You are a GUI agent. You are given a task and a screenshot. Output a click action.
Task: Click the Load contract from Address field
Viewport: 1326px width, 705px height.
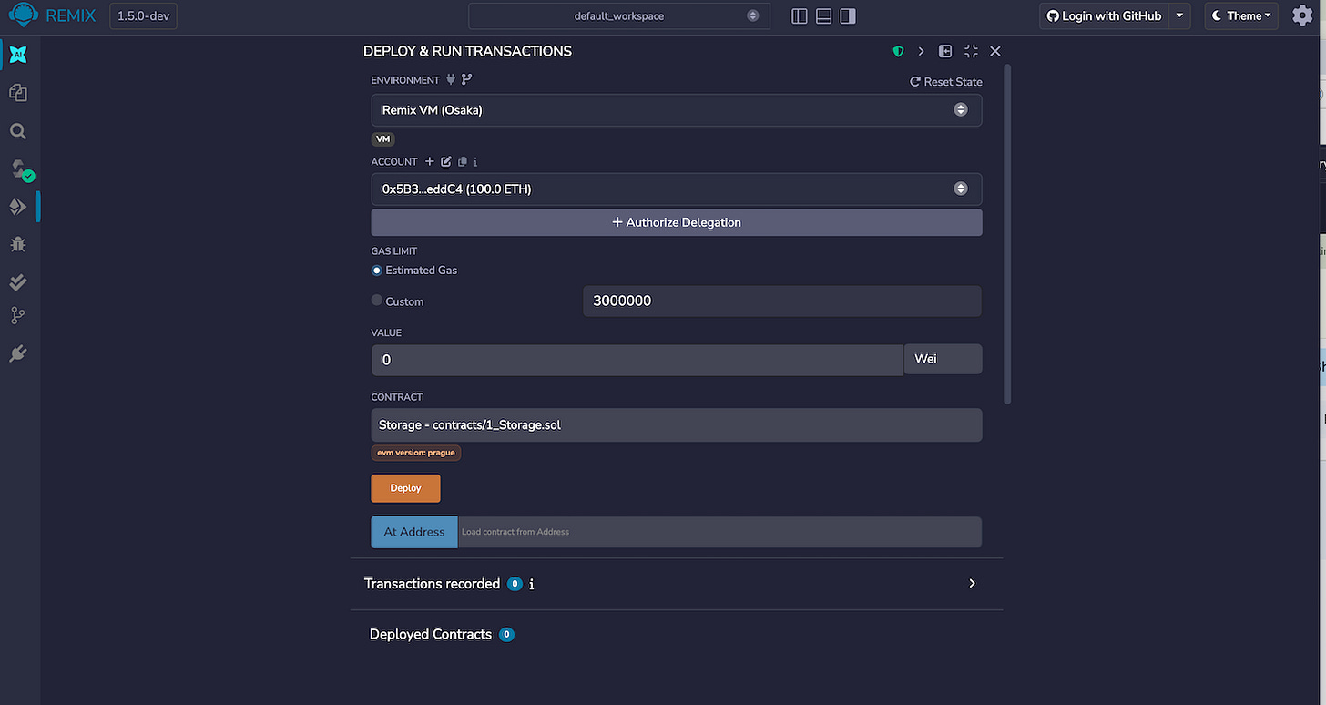[x=719, y=532]
